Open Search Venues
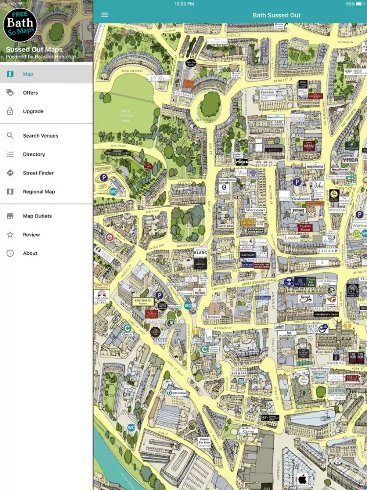The image size is (367, 490). click(x=46, y=136)
